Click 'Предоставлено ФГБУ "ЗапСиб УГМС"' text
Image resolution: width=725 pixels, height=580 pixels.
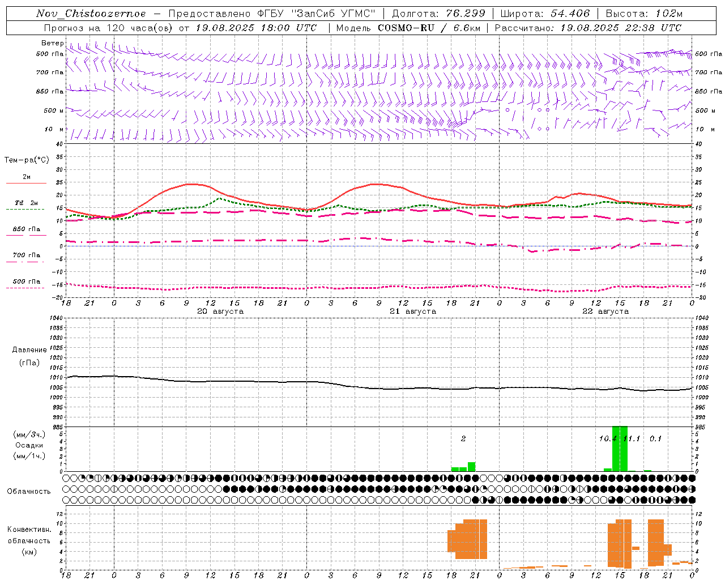(272, 14)
